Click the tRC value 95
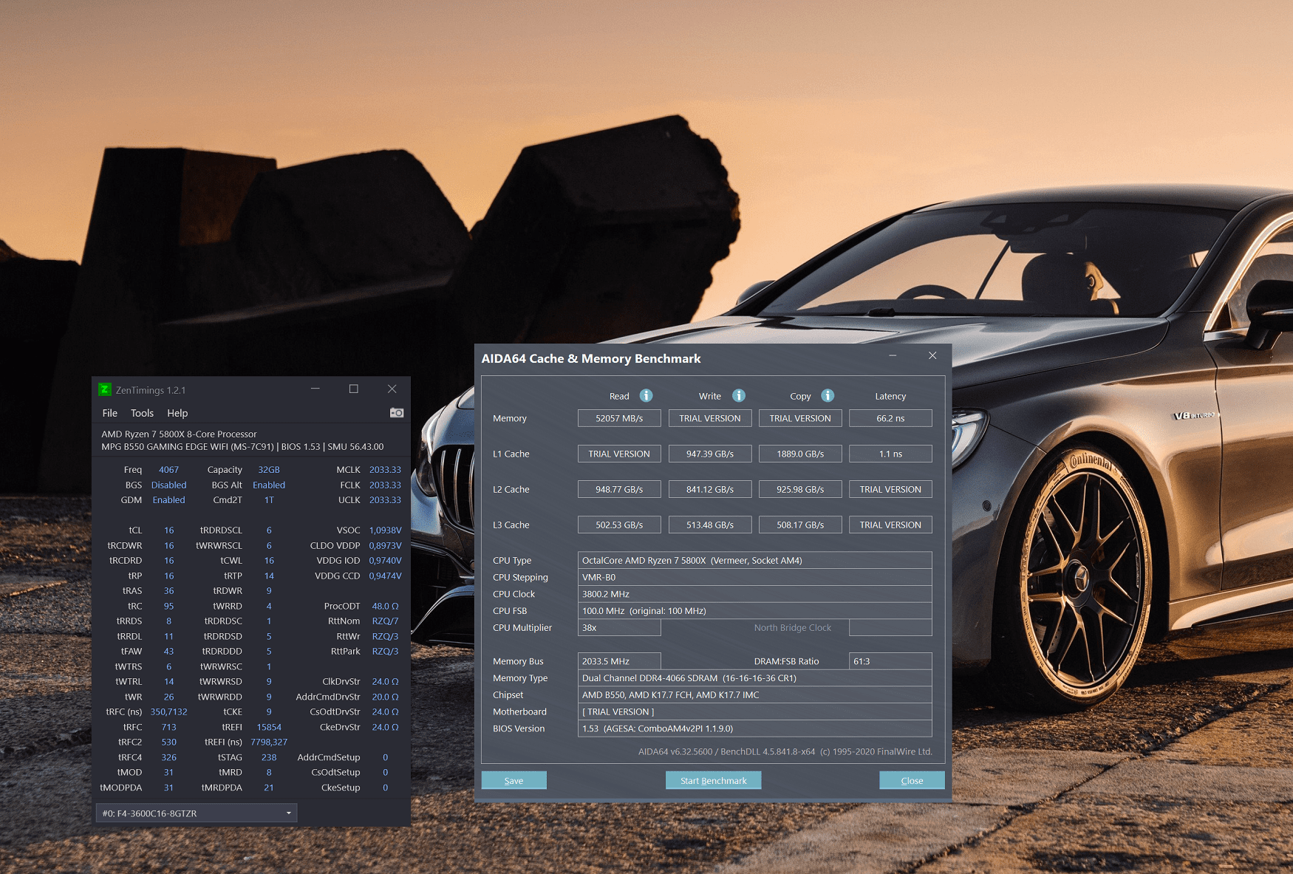1293x874 pixels. click(x=168, y=606)
